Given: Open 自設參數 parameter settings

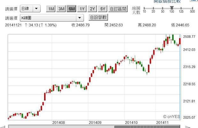Looking at the screenshot, I should tap(98, 17).
